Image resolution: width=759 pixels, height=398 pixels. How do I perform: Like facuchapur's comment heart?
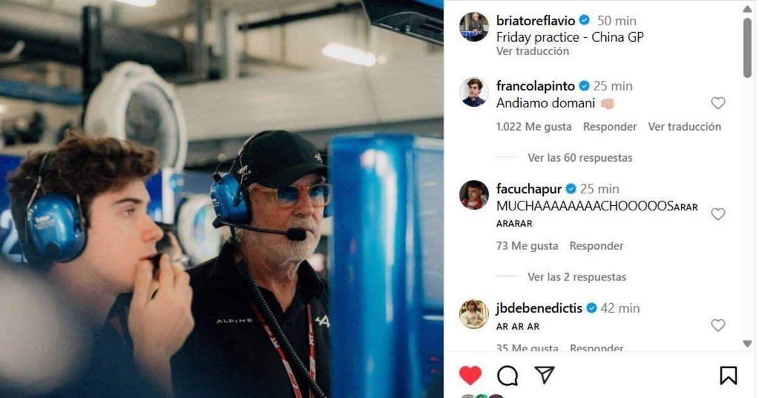(x=718, y=214)
